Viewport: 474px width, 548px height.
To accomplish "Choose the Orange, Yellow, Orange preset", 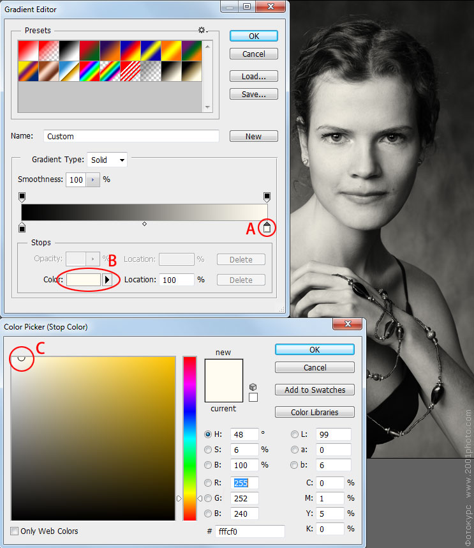I will [x=172, y=50].
